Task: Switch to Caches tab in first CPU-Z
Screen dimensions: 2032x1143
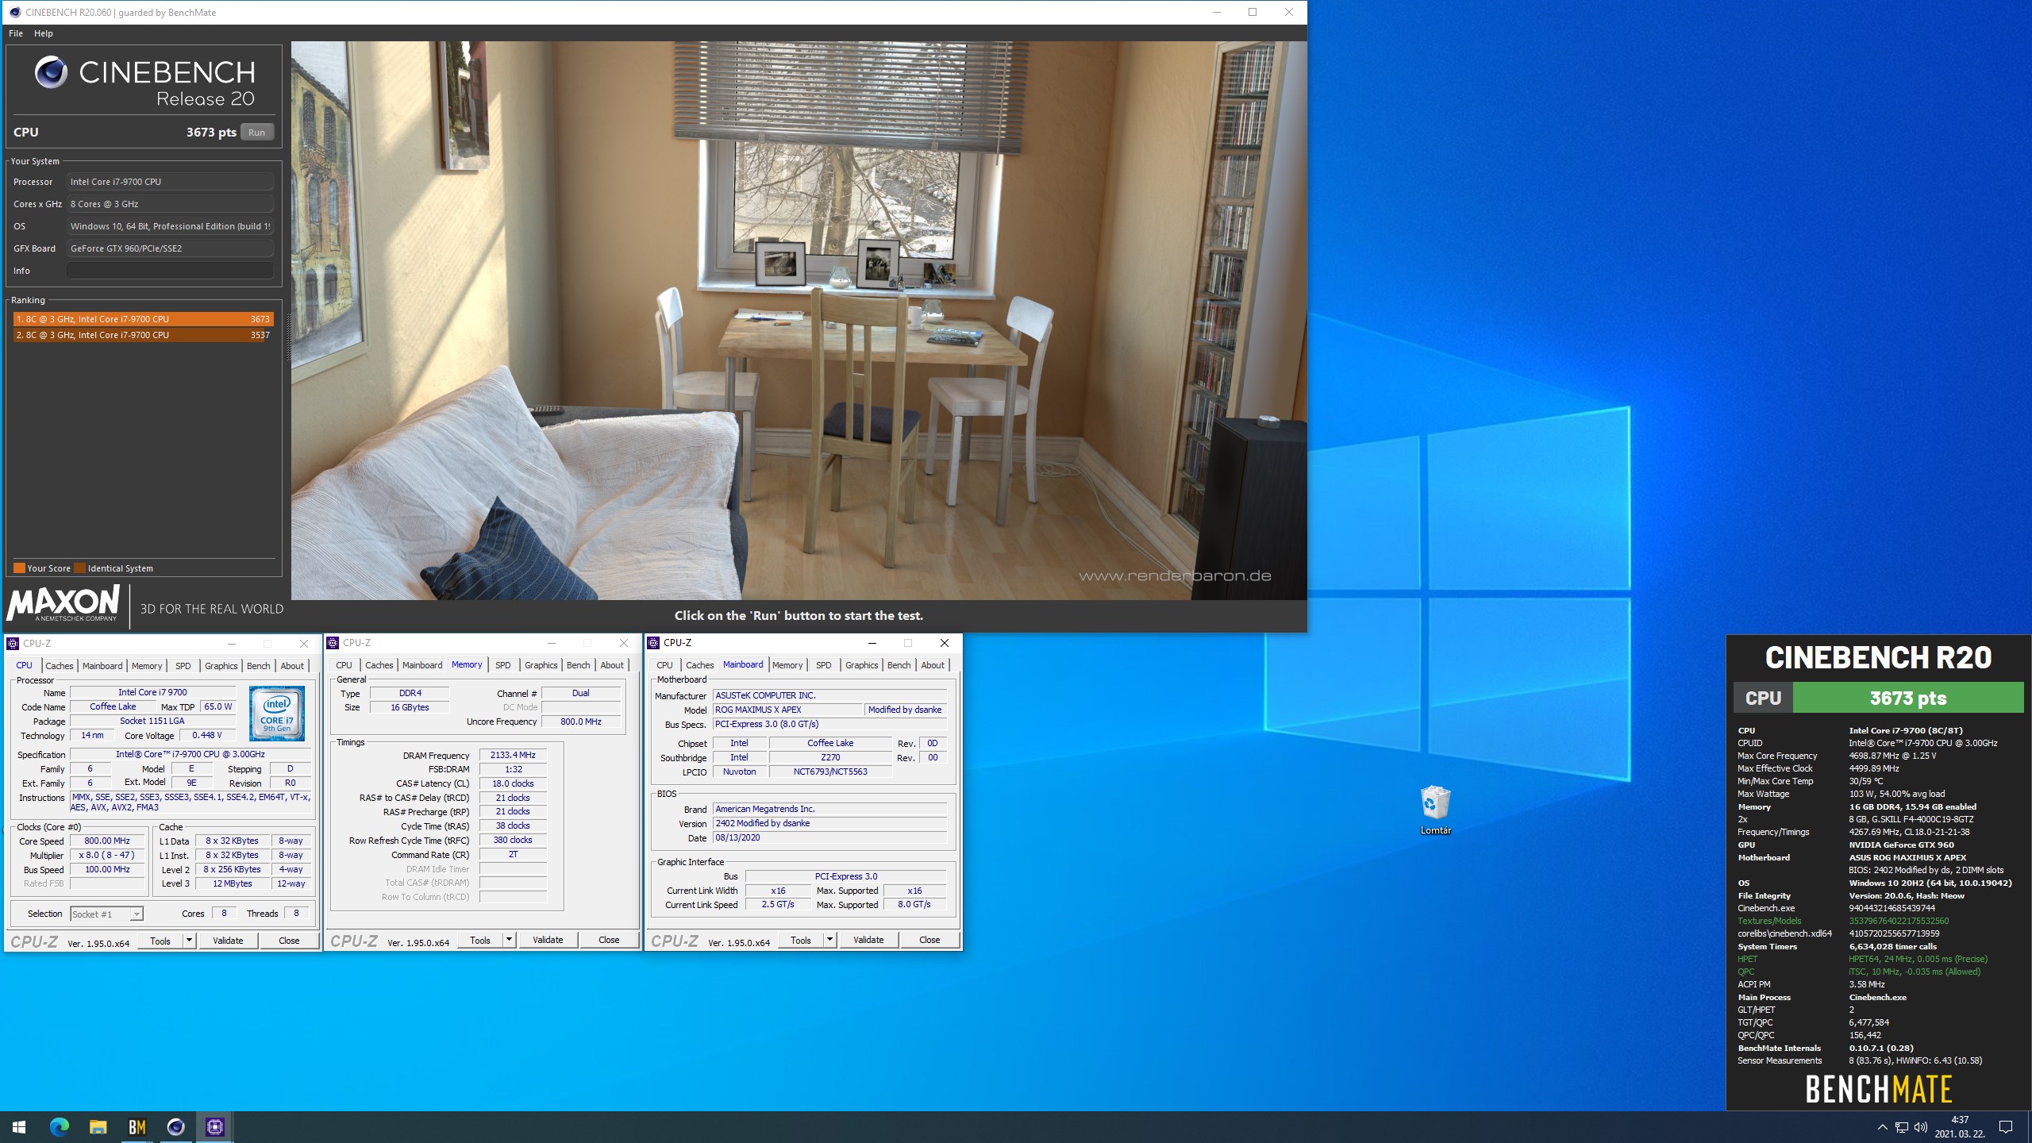Action: click(x=59, y=666)
